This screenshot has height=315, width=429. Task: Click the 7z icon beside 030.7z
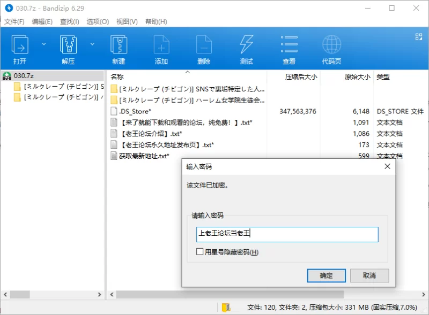7,76
